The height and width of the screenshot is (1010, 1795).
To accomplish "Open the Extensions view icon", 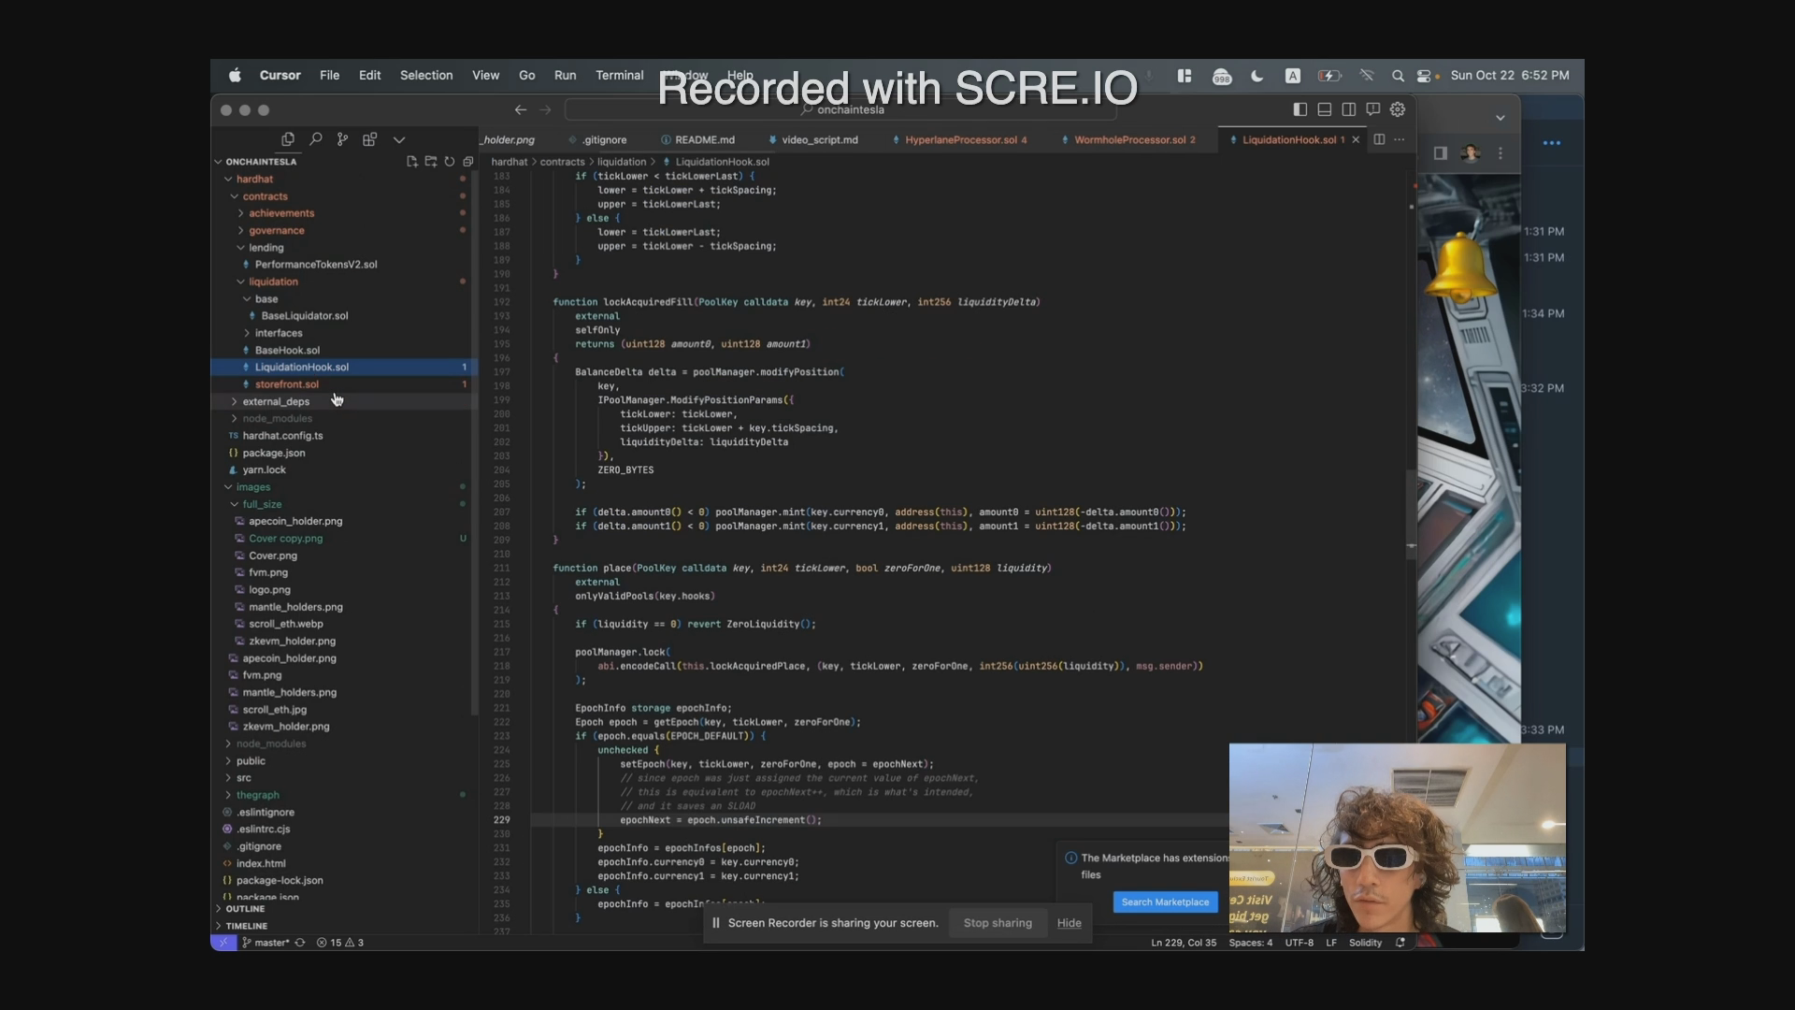I will click(x=370, y=139).
